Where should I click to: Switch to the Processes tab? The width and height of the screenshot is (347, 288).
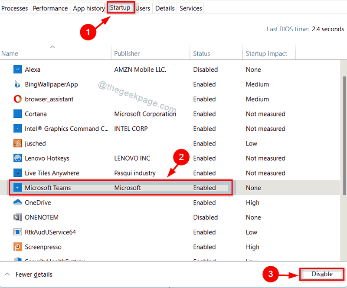pyautogui.click(x=15, y=8)
